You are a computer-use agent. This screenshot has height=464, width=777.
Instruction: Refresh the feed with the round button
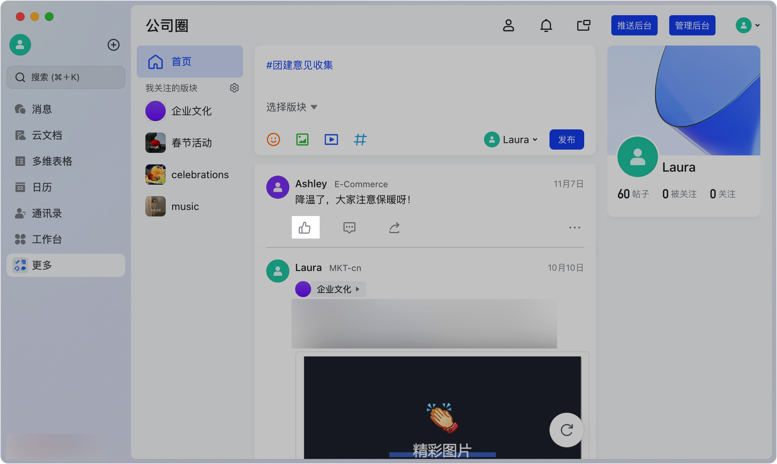(566, 430)
